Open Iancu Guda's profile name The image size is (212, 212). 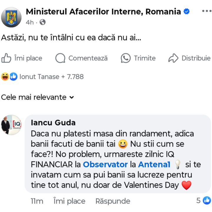coord(53,122)
